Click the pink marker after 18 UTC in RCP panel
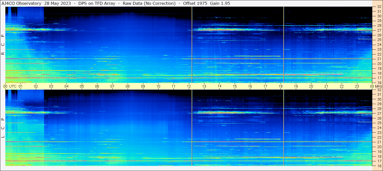Viewport: 383px width, 171px height. click(284, 45)
